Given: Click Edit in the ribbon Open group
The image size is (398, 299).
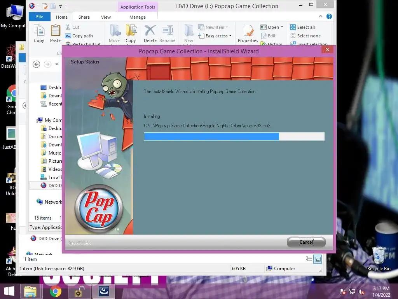Looking at the screenshot, I should click(268, 36).
